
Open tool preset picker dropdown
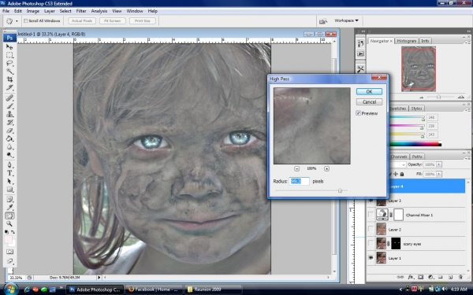(x=17, y=21)
